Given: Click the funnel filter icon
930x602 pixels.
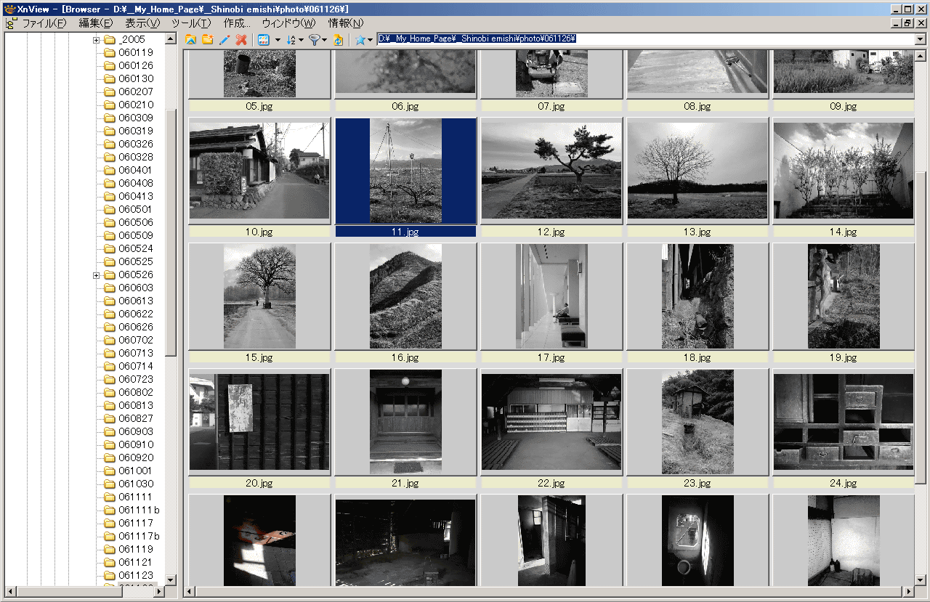Looking at the screenshot, I should pyautogui.click(x=314, y=39).
